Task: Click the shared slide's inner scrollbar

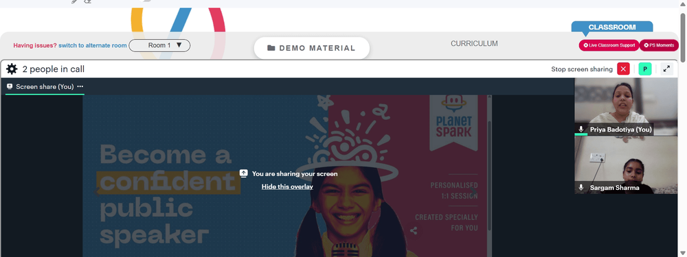Action: (x=489, y=175)
